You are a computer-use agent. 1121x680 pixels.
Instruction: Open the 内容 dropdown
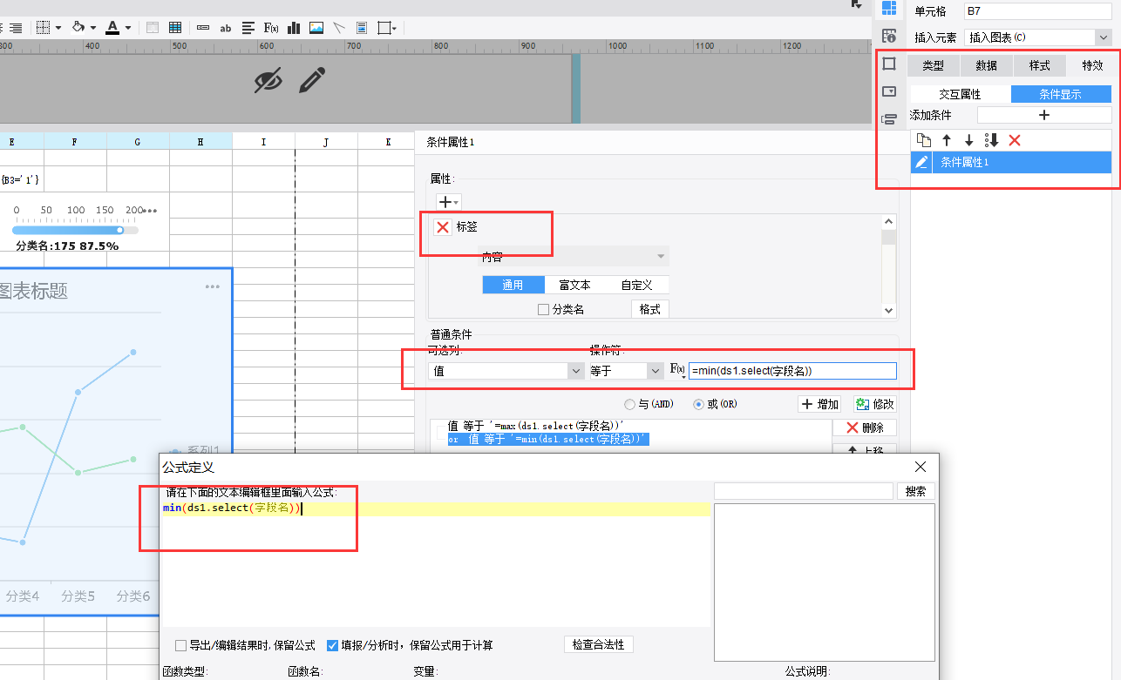click(x=574, y=257)
